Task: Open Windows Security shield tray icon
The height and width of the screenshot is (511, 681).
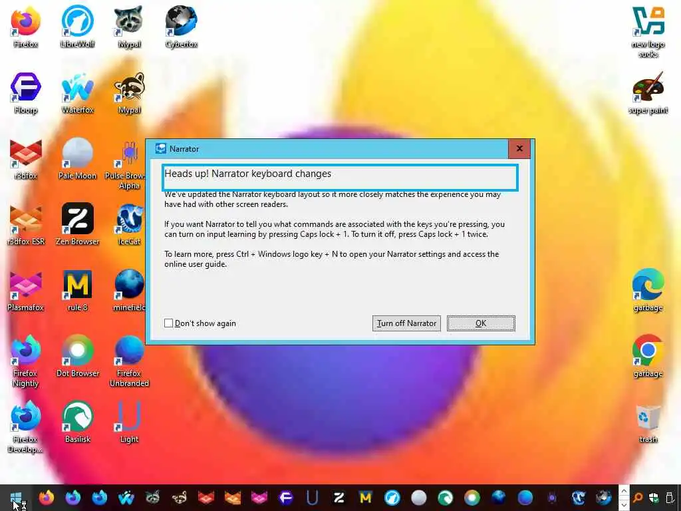Action: click(654, 498)
